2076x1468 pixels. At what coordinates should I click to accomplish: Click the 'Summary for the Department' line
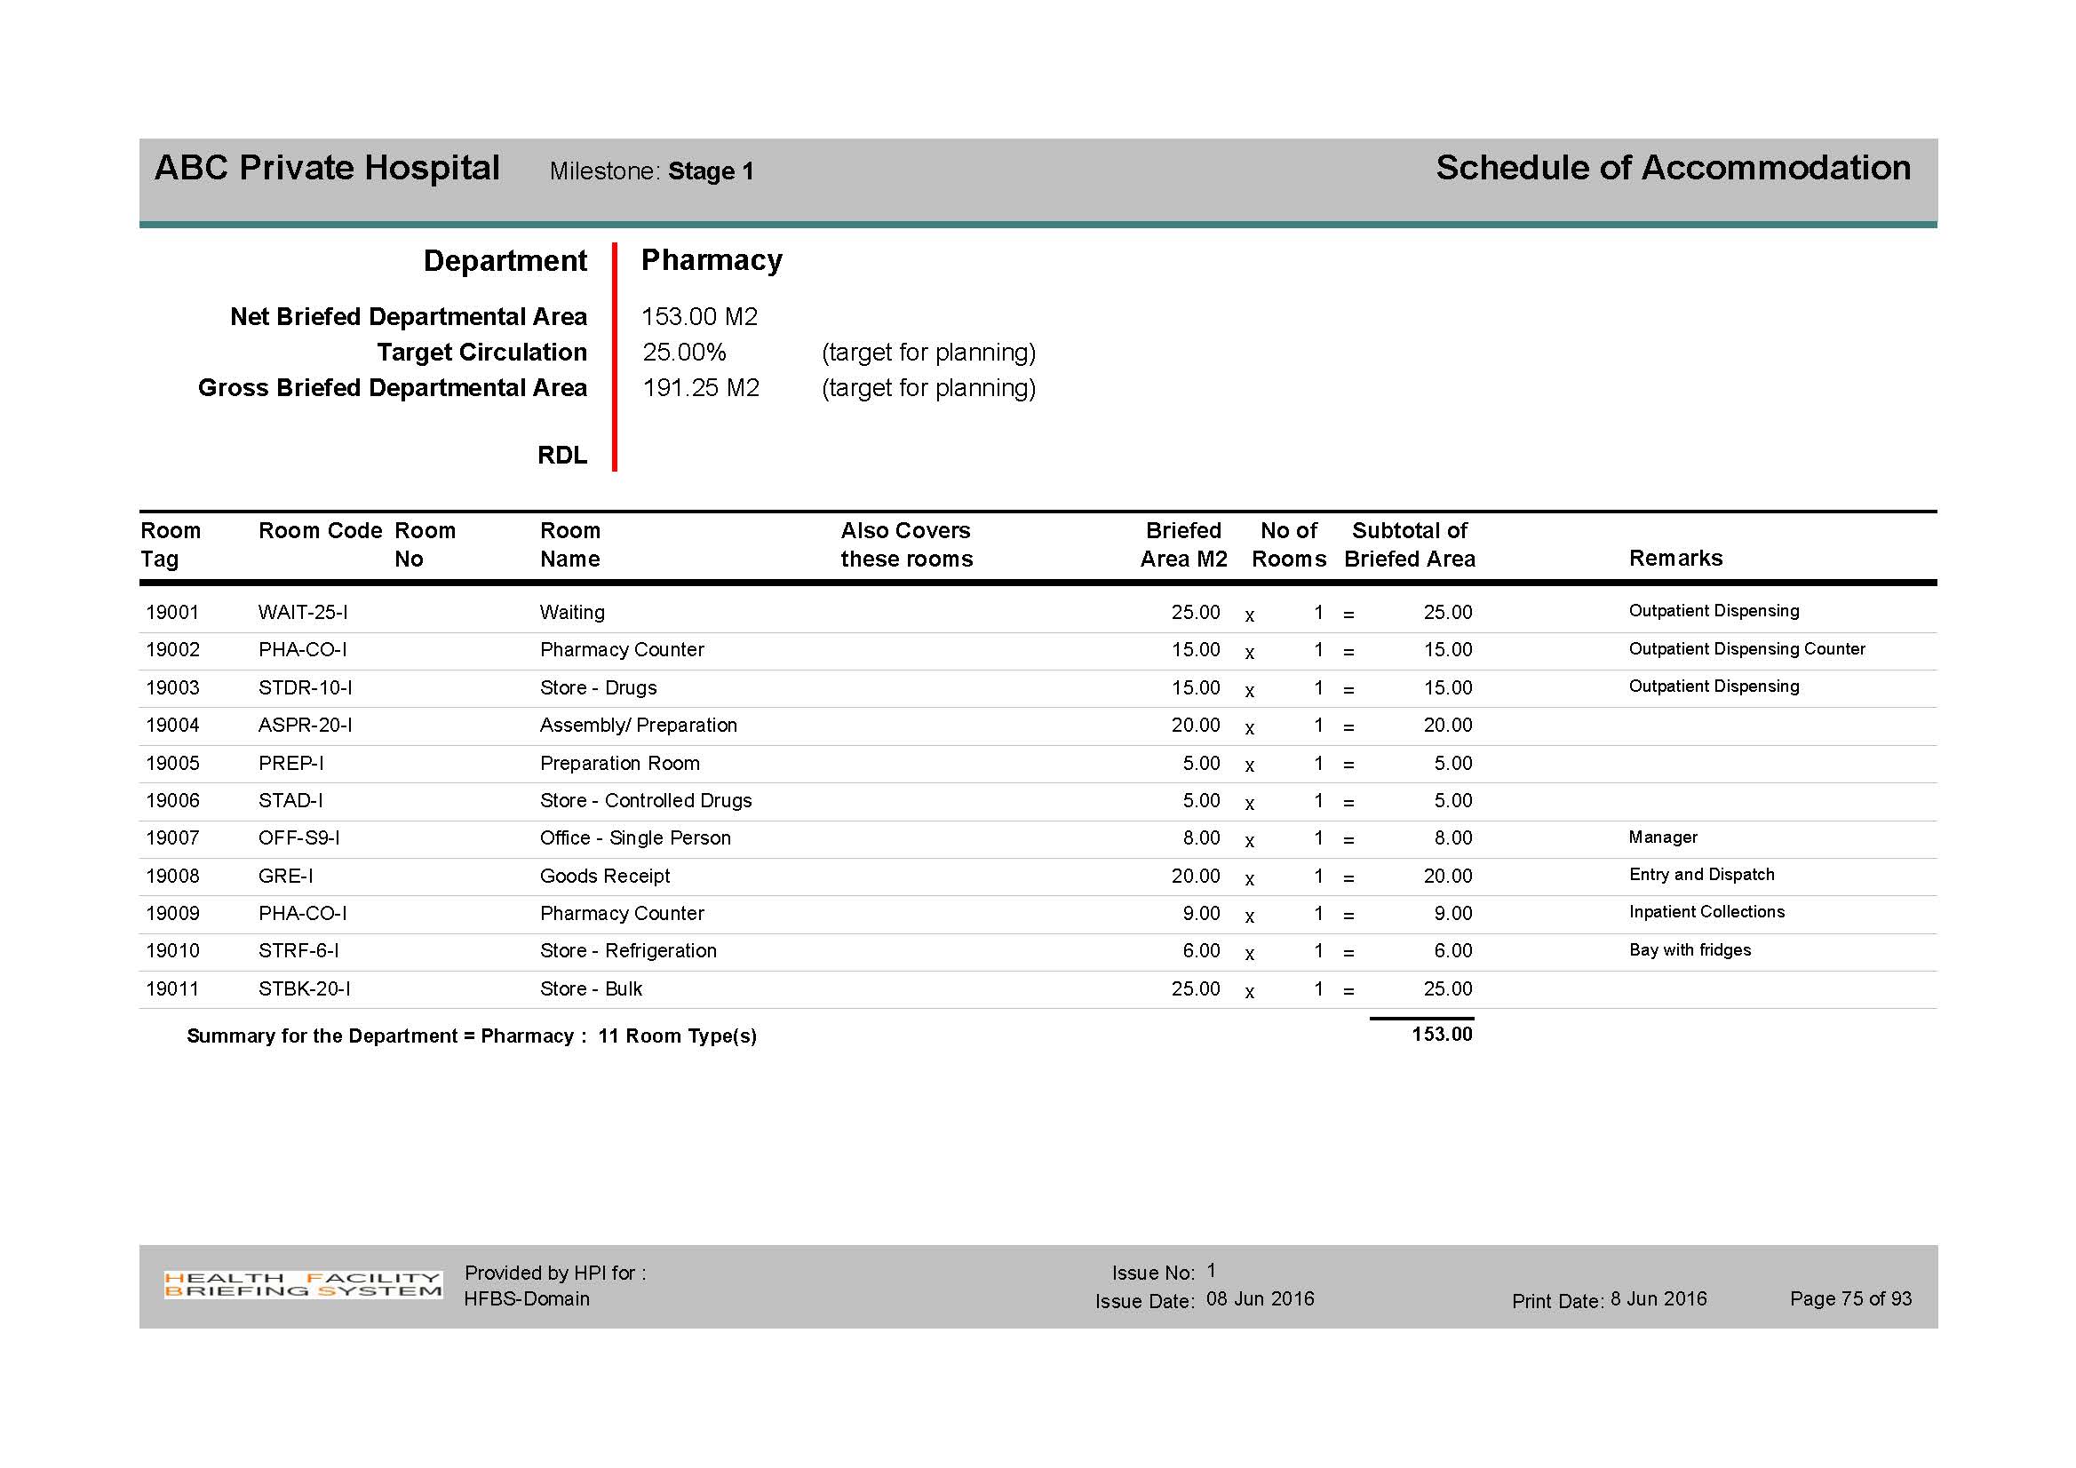[x=472, y=1036]
